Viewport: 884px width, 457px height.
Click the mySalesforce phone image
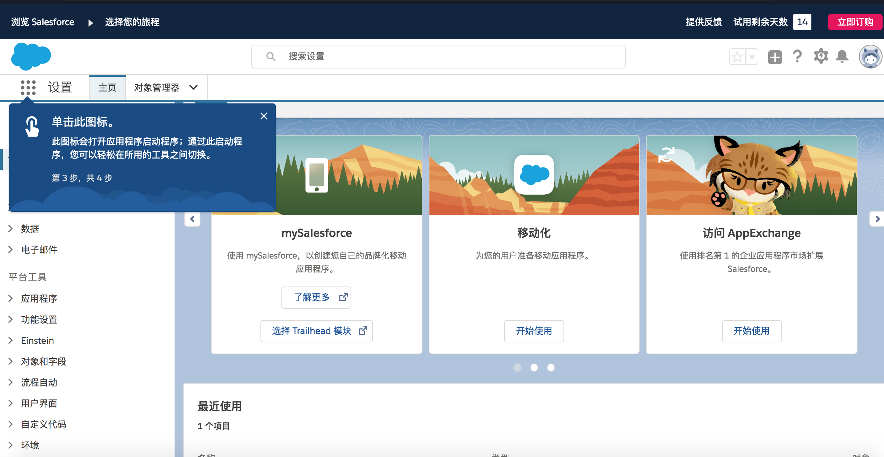tap(317, 175)
